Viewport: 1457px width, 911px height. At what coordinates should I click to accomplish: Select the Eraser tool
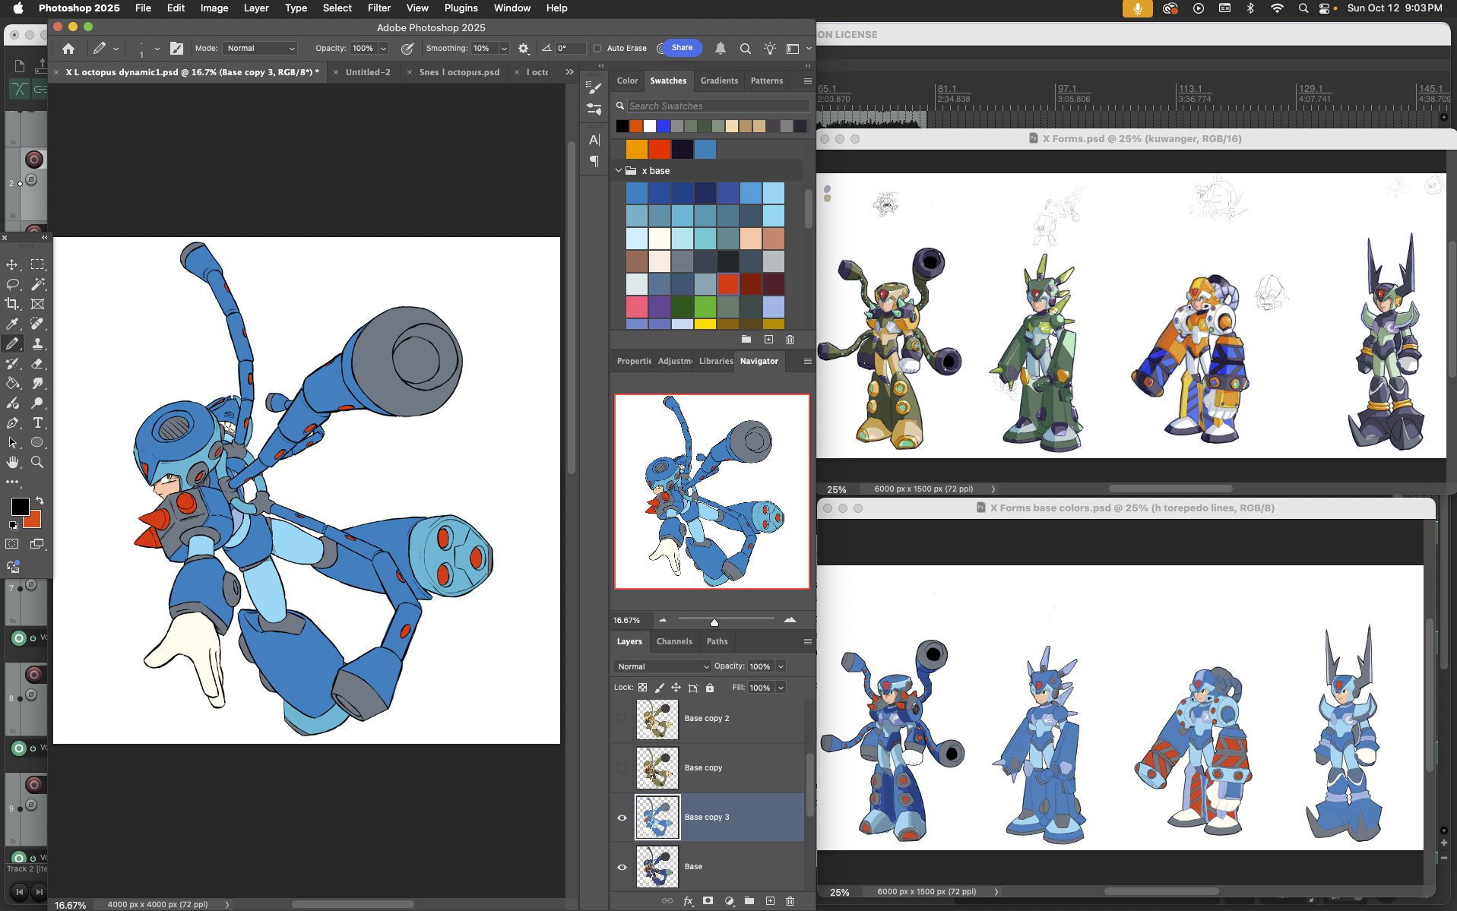(37, 363)
